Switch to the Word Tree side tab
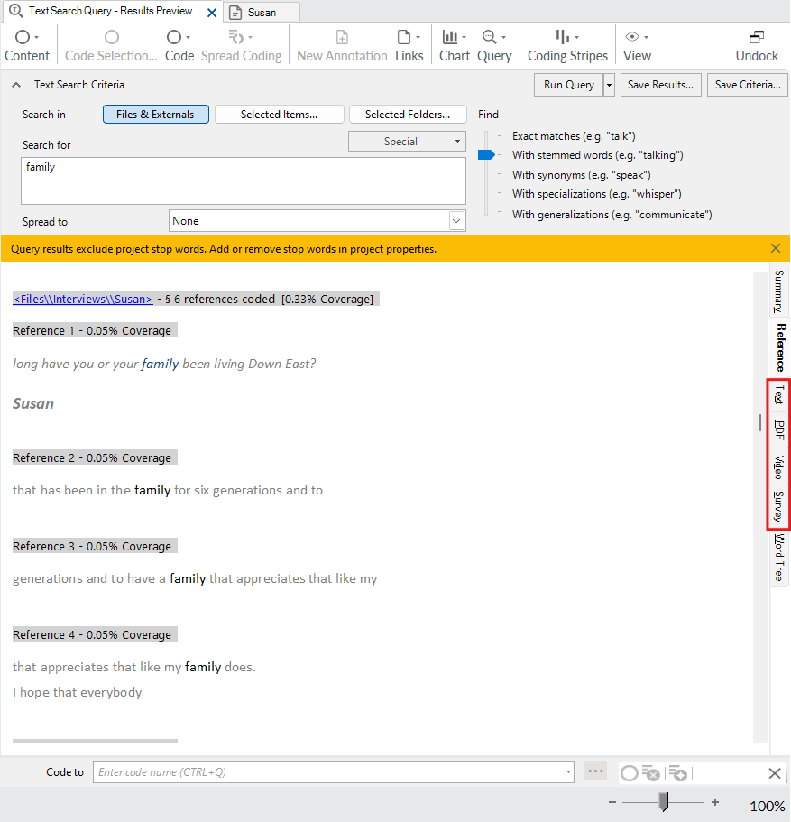The width and height of the screenshot is (791, 822). (x=779, y=558)
